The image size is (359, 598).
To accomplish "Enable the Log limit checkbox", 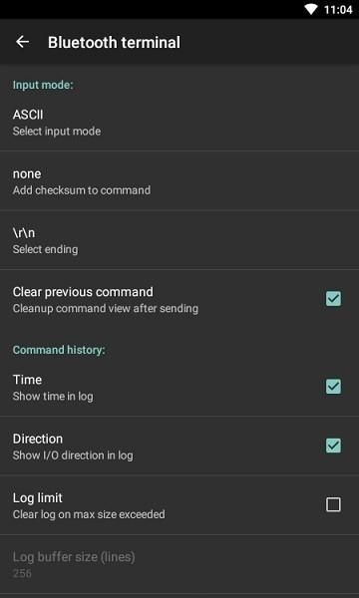I will [333, 505].
